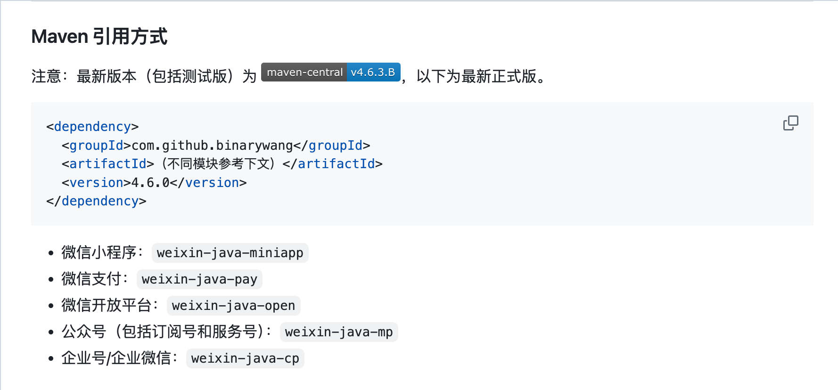Copy the dependency code snippet

coord(790,123)
